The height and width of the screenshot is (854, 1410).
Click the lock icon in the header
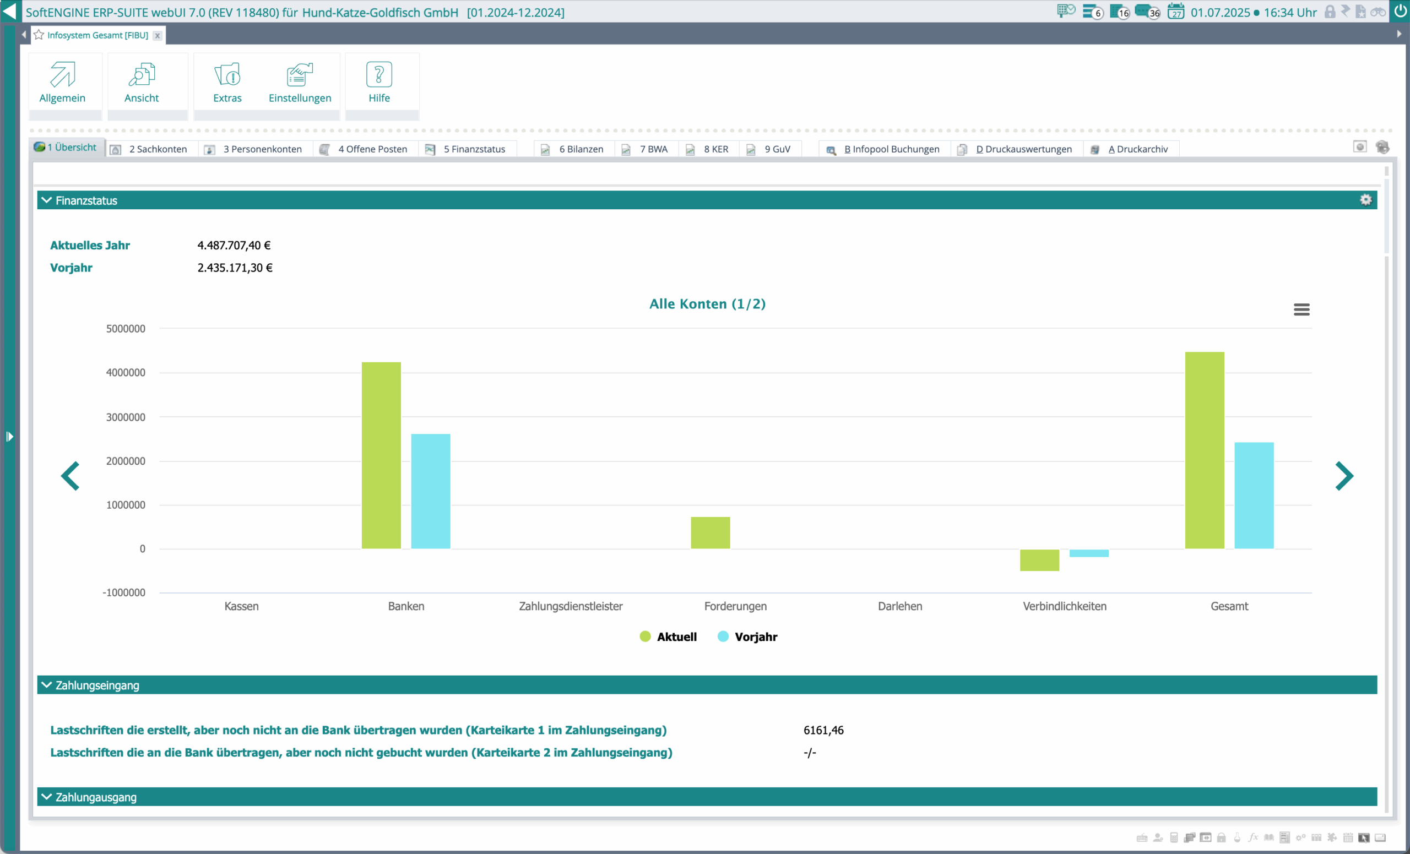pos(1330,12)
